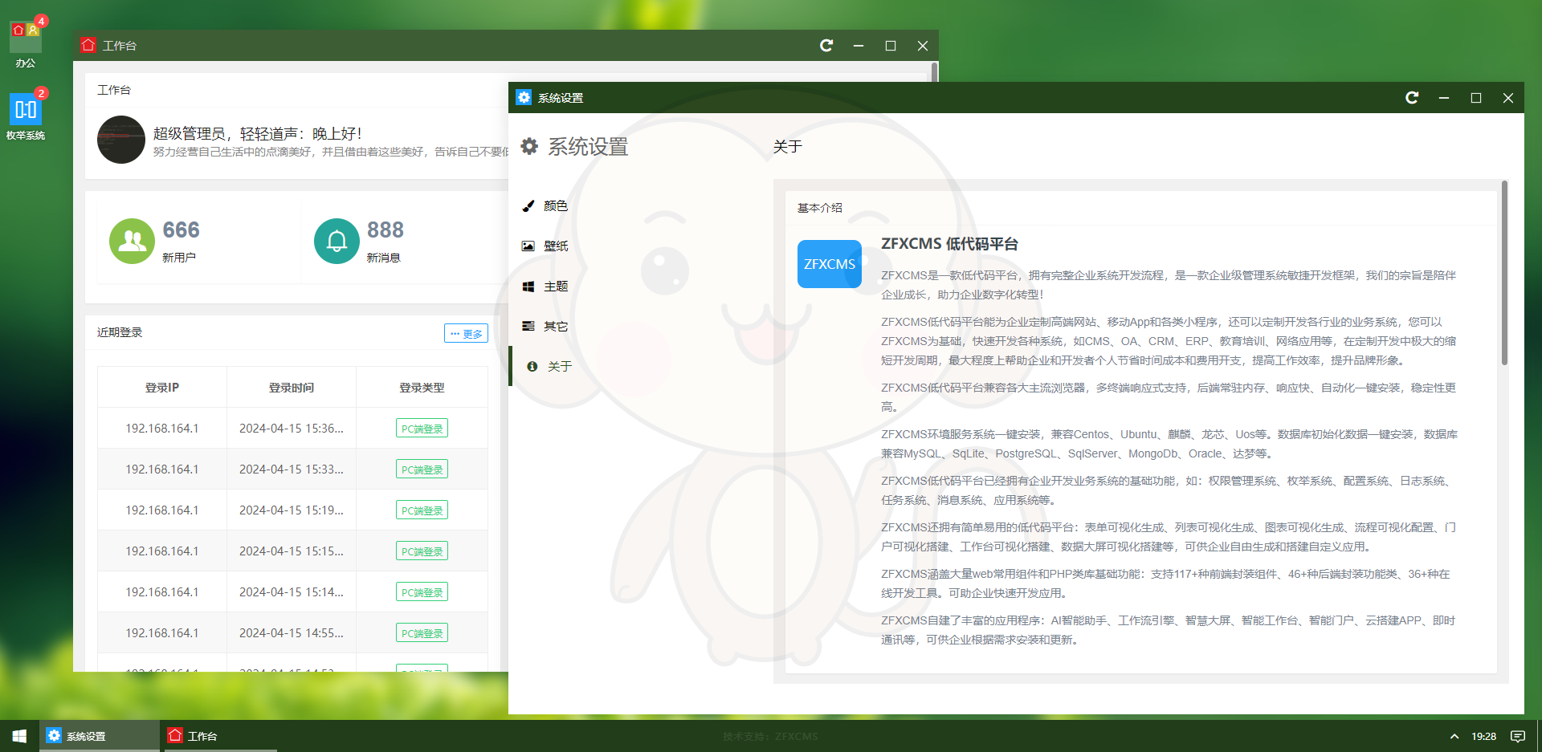The height and width of the screenshot is (752, 1542).
Task: Click login time 2024-04-15 14:55...
Action: tap(292, 633)
